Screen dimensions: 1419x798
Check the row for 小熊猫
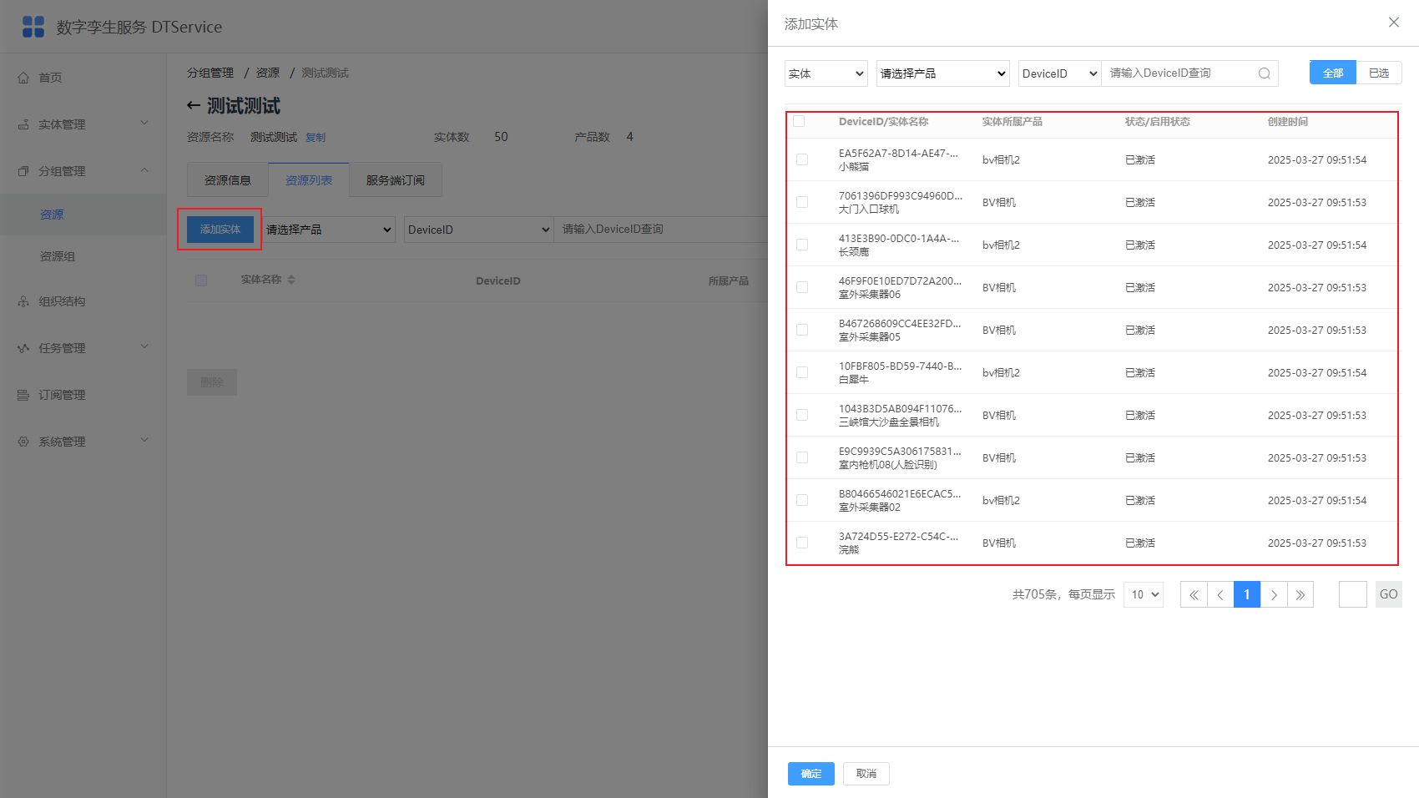point(802,159)
